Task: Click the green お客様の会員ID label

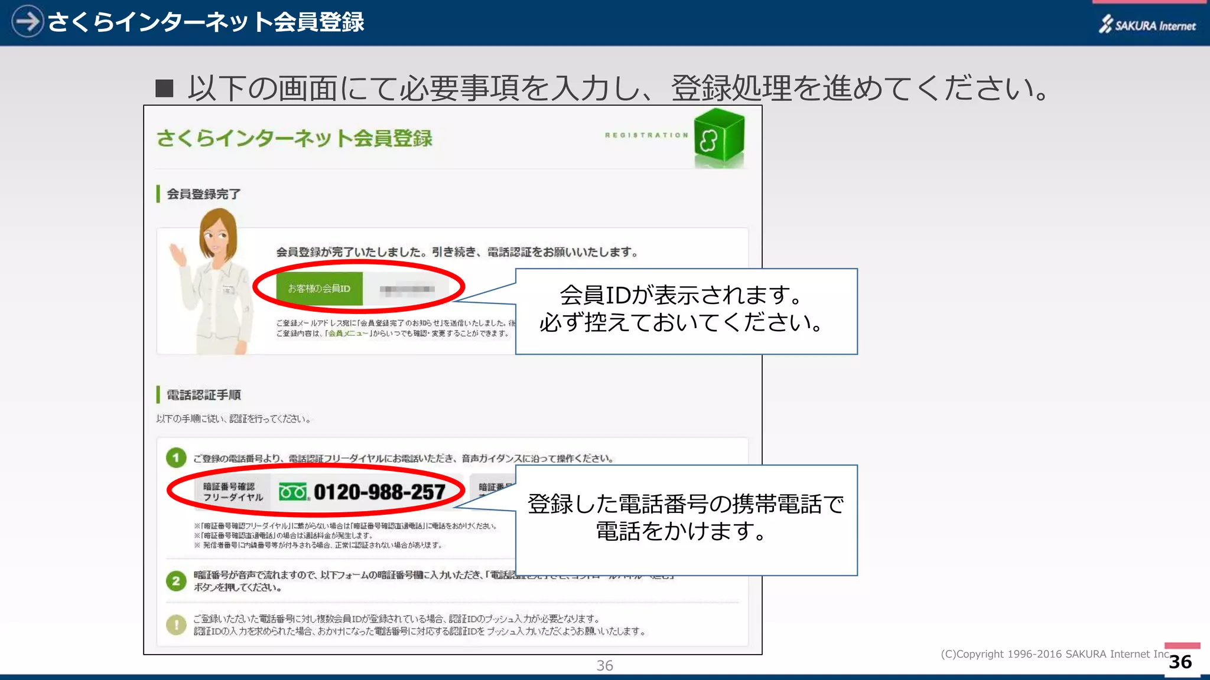Action: [x=319, y=289]
